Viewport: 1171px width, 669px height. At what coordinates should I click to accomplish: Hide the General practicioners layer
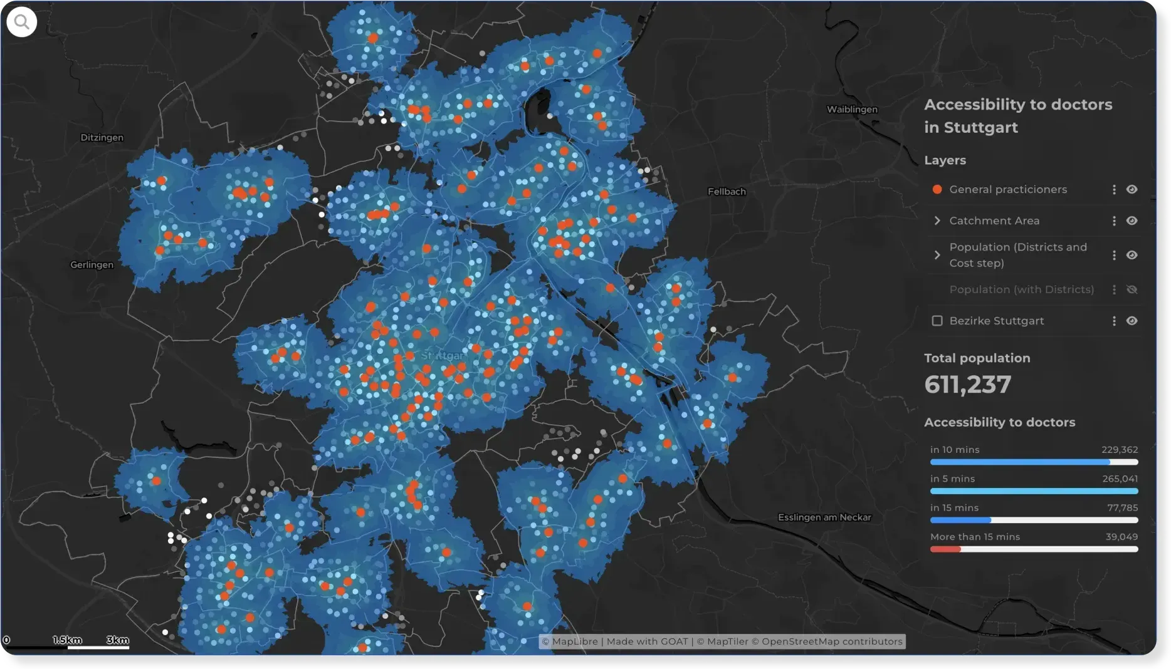(x=1132, y=189)
